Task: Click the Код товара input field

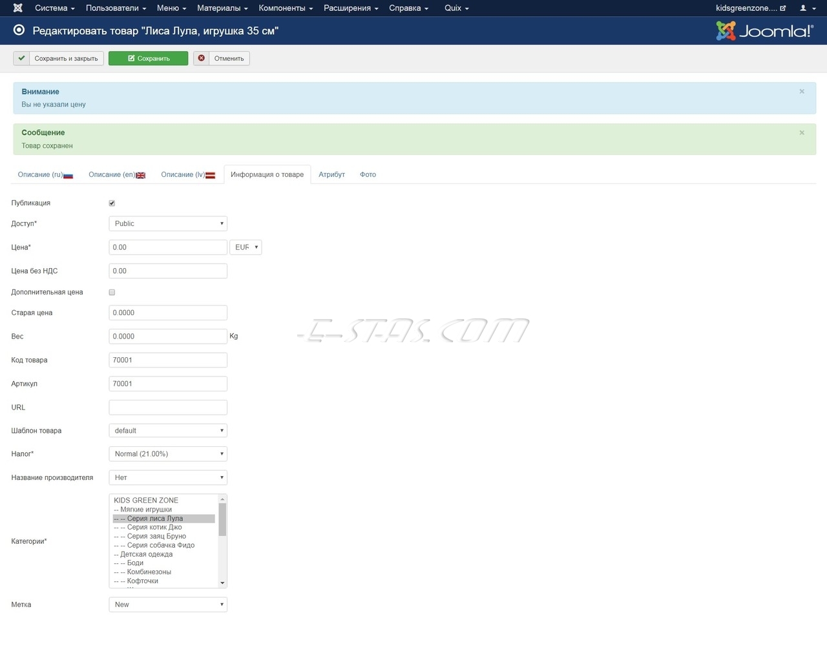Action: coord(168,360)
